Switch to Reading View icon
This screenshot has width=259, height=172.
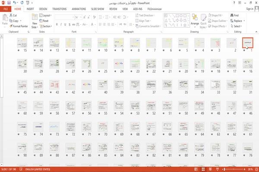click(210, 169)
